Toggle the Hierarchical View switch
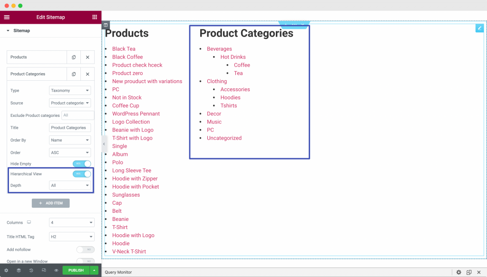The image size is (487, 277). click(x=81, y=174)
